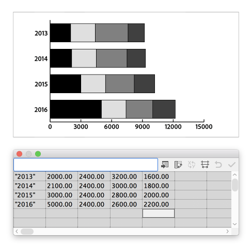This screenshot has width=251, height=247.
Task: Click the black 2016 bar segment
Action: pos(76,109)
